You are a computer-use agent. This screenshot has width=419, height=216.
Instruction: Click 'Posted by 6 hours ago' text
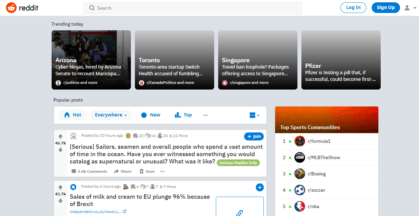(101, 186)
